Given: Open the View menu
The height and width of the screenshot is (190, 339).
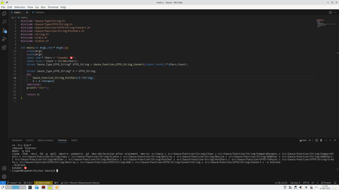Looking at the screenshot, I should pos(30,7).
